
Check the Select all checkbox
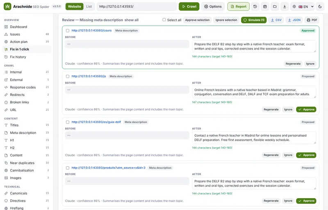pos(164,20)
